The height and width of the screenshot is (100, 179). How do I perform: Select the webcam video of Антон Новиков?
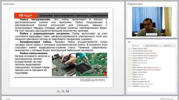[152, 22]
